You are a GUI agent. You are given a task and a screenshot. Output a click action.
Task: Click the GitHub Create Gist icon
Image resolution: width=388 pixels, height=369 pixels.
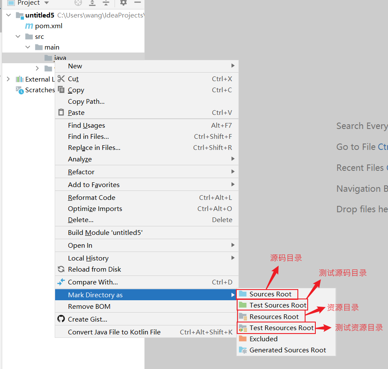(61, 319)
